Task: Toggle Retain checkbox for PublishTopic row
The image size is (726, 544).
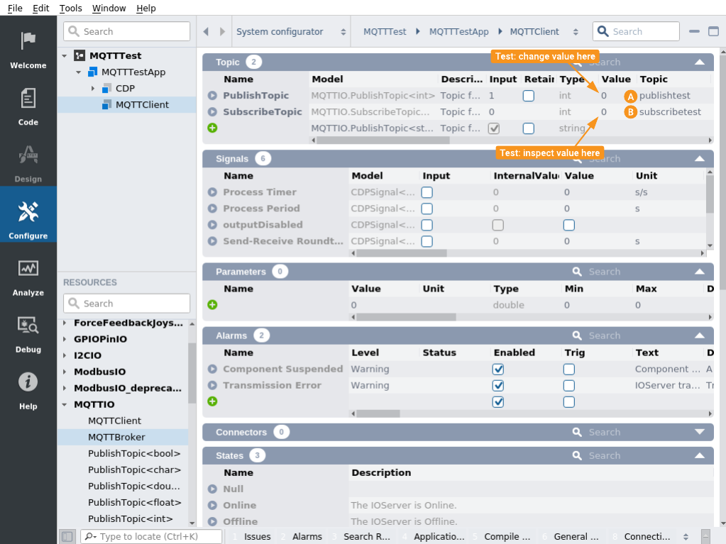Action: pyautogui.click(x=528, y=96)
